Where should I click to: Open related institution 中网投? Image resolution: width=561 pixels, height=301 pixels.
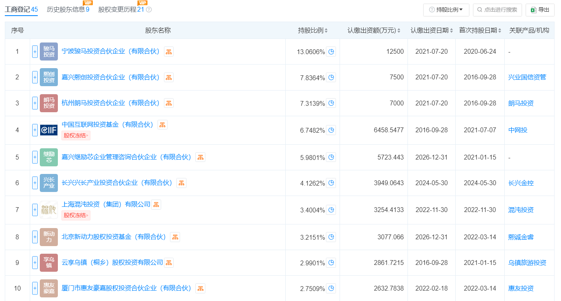click(518, 130)
